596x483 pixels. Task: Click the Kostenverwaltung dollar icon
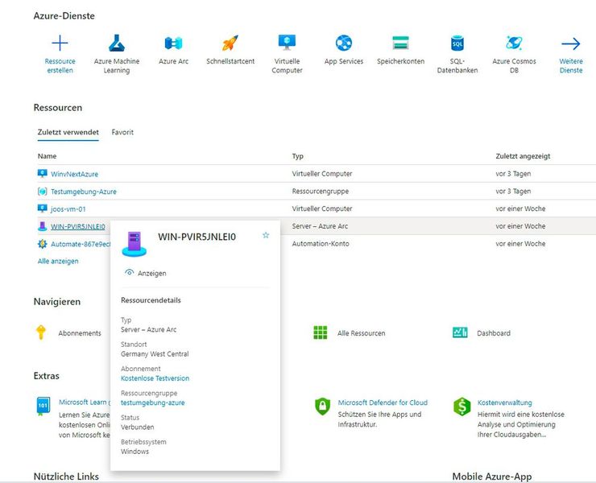tap(461, 407)
